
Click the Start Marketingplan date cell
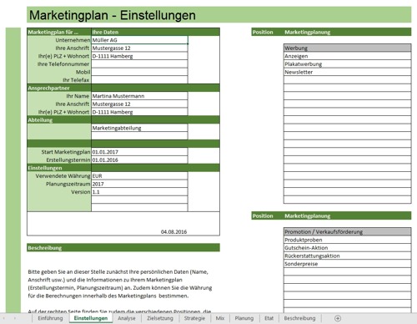pyautogui.click(x=139, y=152)
